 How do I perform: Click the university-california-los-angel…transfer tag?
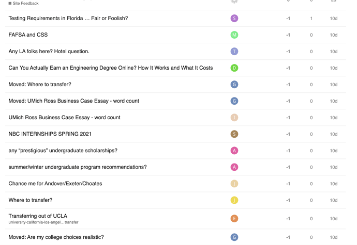click(x=43, y=222)
